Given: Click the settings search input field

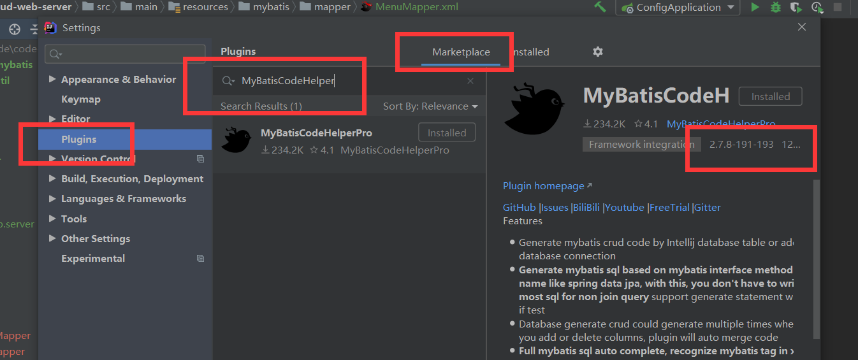Looking at the screenshot, I should 125,54.
